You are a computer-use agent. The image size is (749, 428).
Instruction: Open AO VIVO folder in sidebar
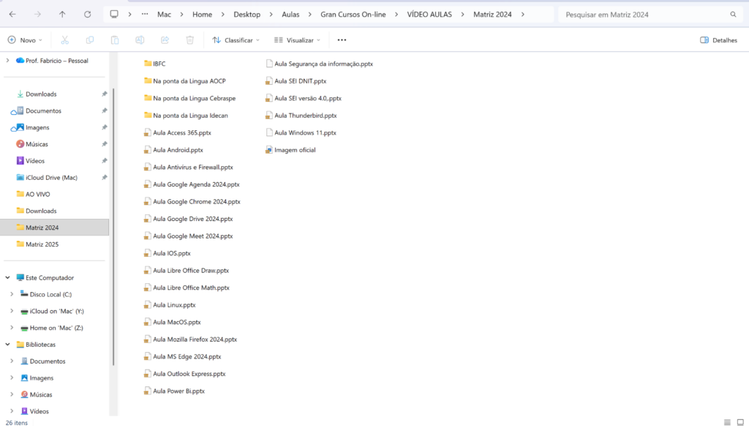click(x=38, y=195)
